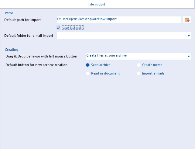Click the Paths section heading

(9, 13)
